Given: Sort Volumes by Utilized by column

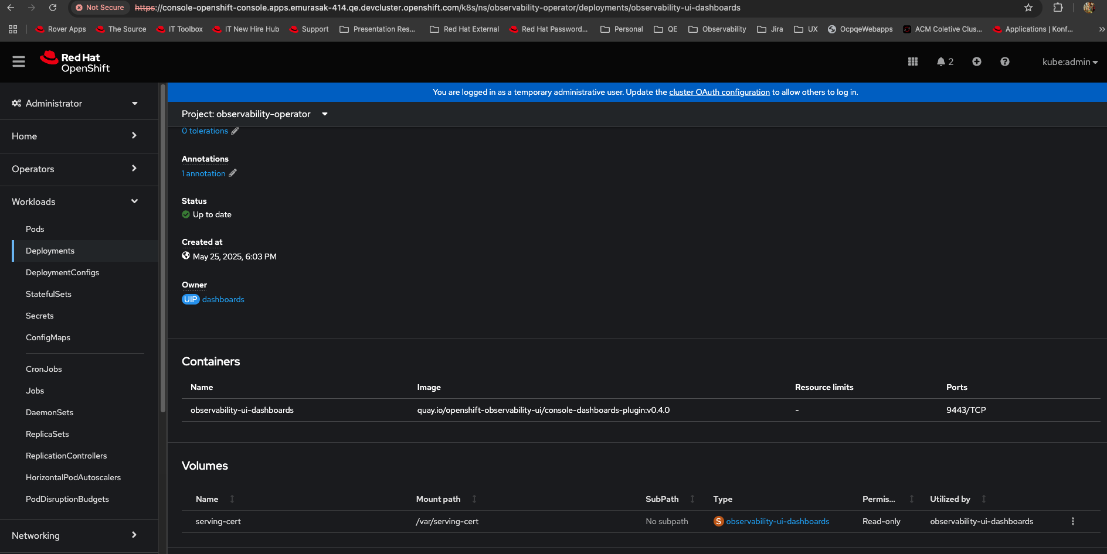Looking at the screenshot, I should point(984,499).
